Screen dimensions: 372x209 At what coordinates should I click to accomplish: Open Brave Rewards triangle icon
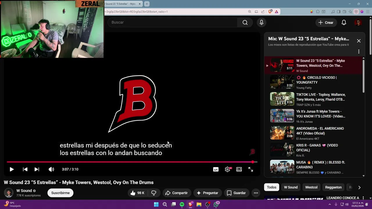(276, 12)
